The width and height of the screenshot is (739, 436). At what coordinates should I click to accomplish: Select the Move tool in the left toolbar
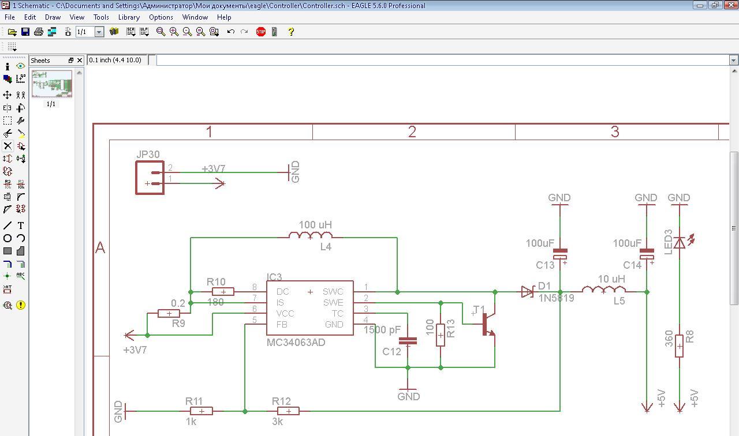(x=8, y=95)
